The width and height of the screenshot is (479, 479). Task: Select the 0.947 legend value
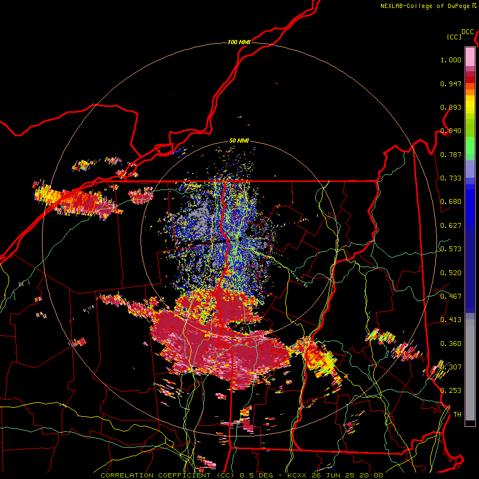click(x=451, y=84)
